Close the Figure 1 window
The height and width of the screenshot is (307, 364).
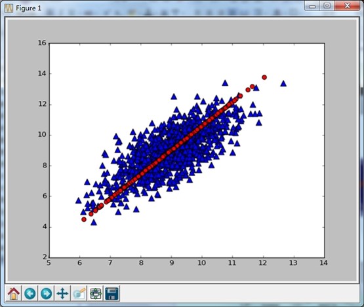[x=347, y=6]
